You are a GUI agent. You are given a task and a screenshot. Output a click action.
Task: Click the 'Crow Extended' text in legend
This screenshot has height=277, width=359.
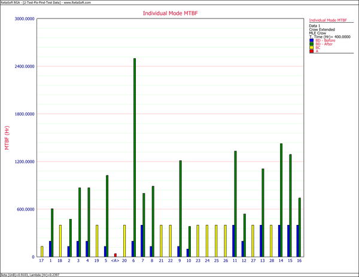pos(321,29)
